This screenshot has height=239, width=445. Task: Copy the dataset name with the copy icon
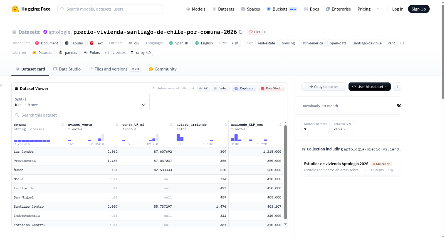click(241, 32)
